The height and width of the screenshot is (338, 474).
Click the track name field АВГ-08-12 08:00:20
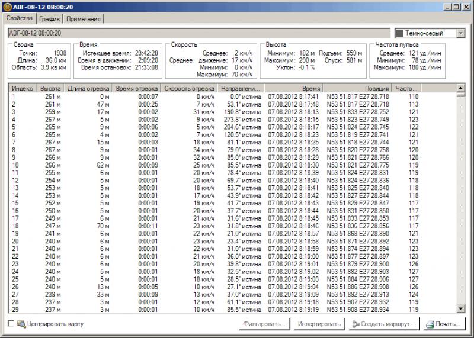point(199,33)
